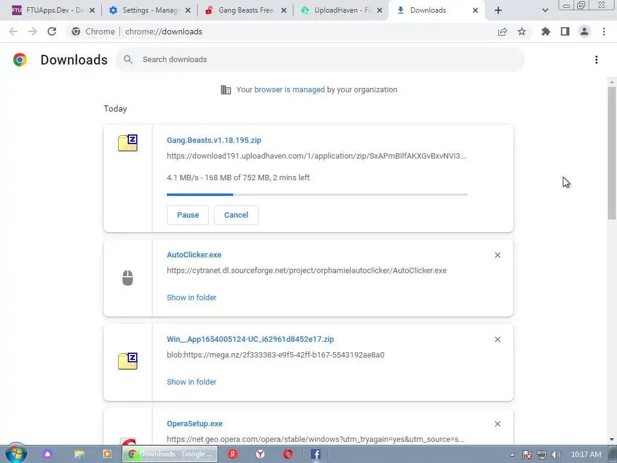Click the search magnifier icon
The height and width of the screenshot is (463, 617).
click(x=128, y=60)
